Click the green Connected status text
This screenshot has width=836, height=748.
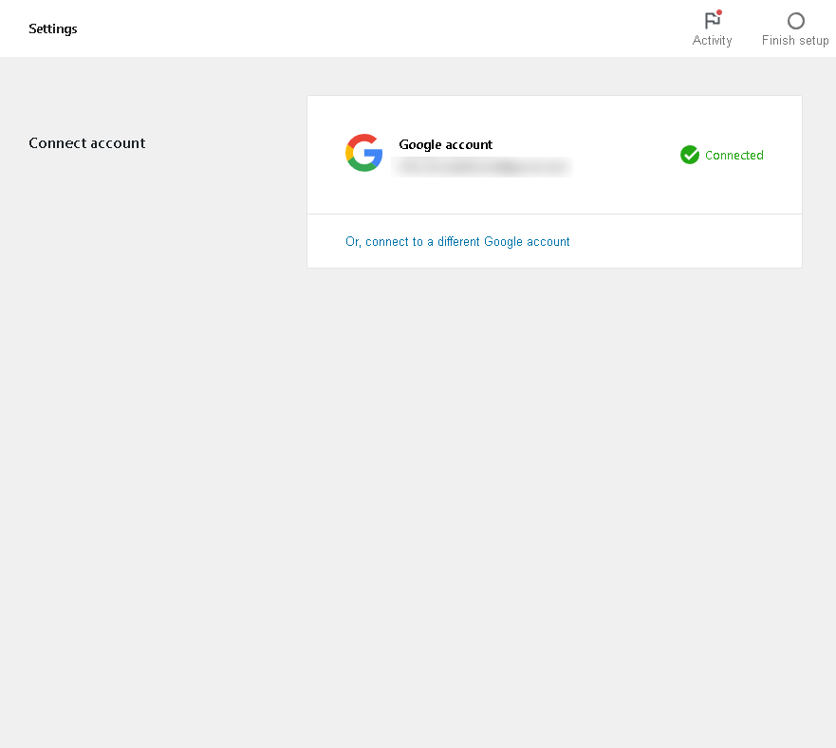pyautogui.click(x=734, y=156)
